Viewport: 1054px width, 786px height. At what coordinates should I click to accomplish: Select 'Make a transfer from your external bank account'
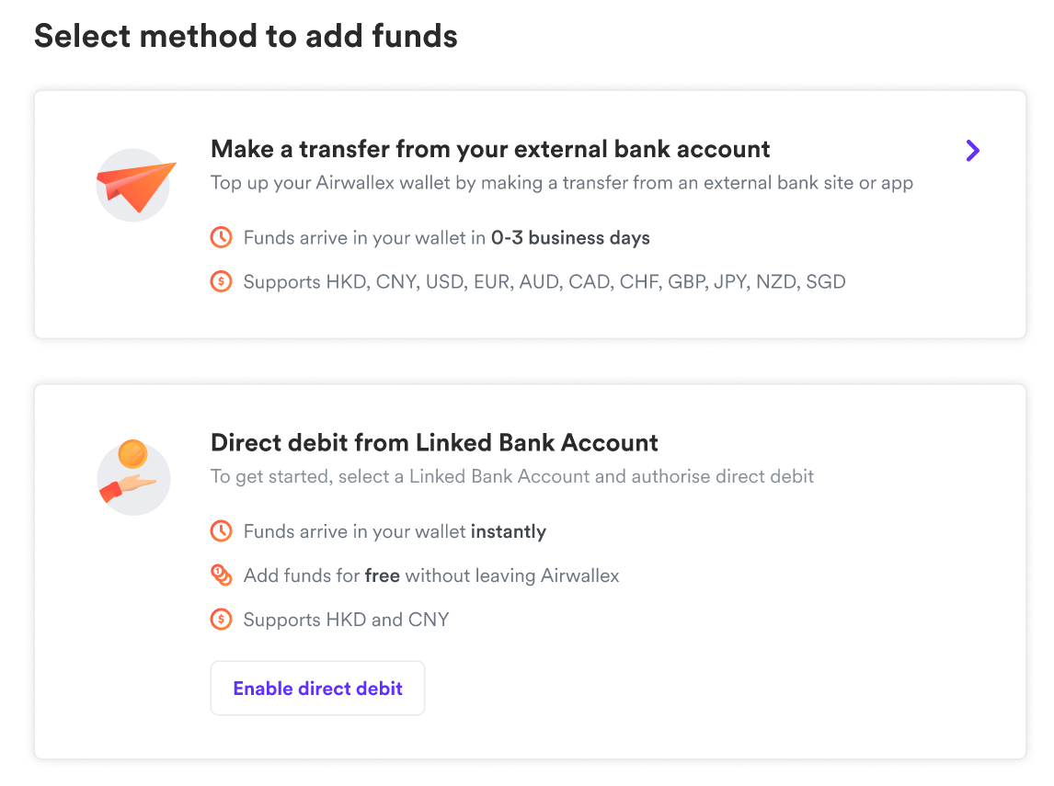click(490, 149)
